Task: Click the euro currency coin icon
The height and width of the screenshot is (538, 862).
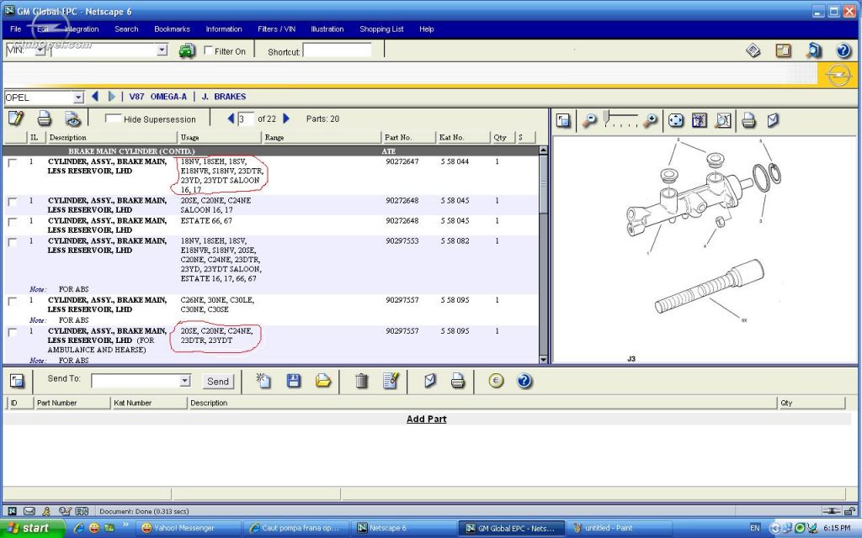Action: point(496,381)
